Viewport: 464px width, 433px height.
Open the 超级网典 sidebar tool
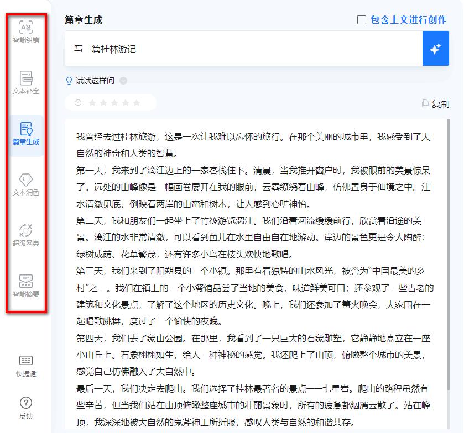(26, 235)
